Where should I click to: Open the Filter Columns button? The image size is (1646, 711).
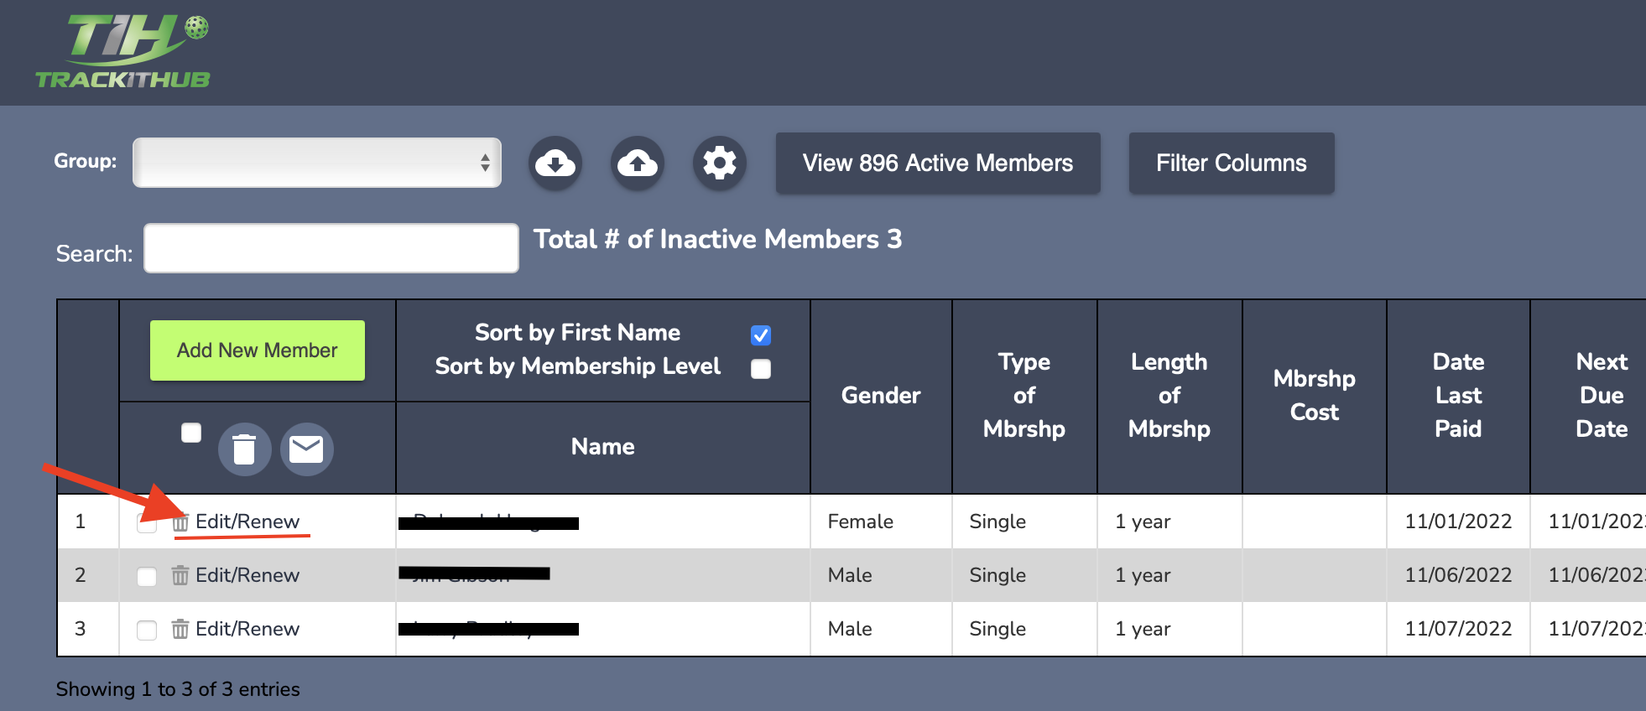pos(1231,163)
